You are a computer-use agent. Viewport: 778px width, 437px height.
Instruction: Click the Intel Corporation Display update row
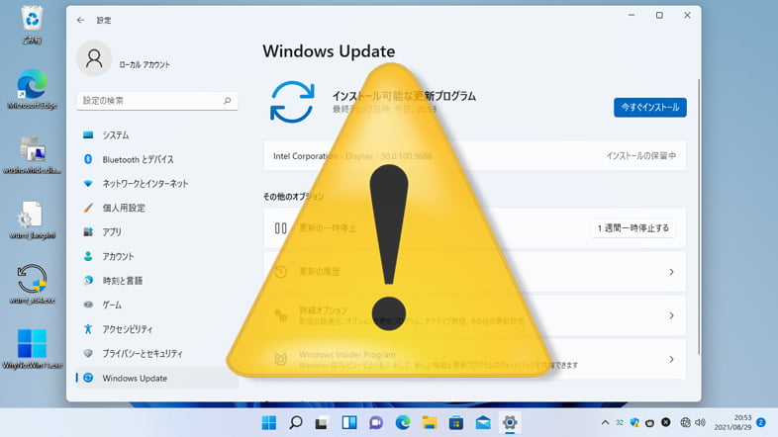click(x=474, y=155)
